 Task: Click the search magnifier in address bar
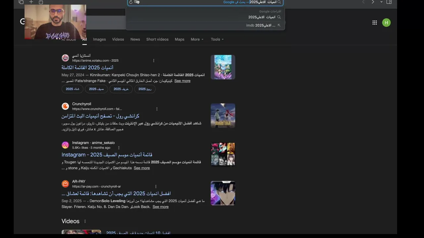tap(279, 2)
